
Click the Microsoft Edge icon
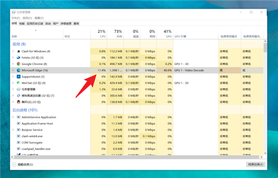tap(19, 70)
